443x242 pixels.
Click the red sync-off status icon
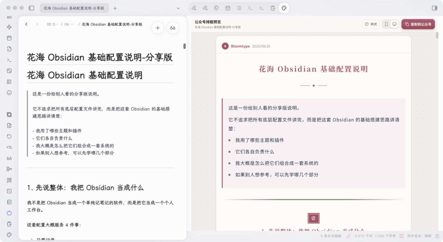coord(401,236)
